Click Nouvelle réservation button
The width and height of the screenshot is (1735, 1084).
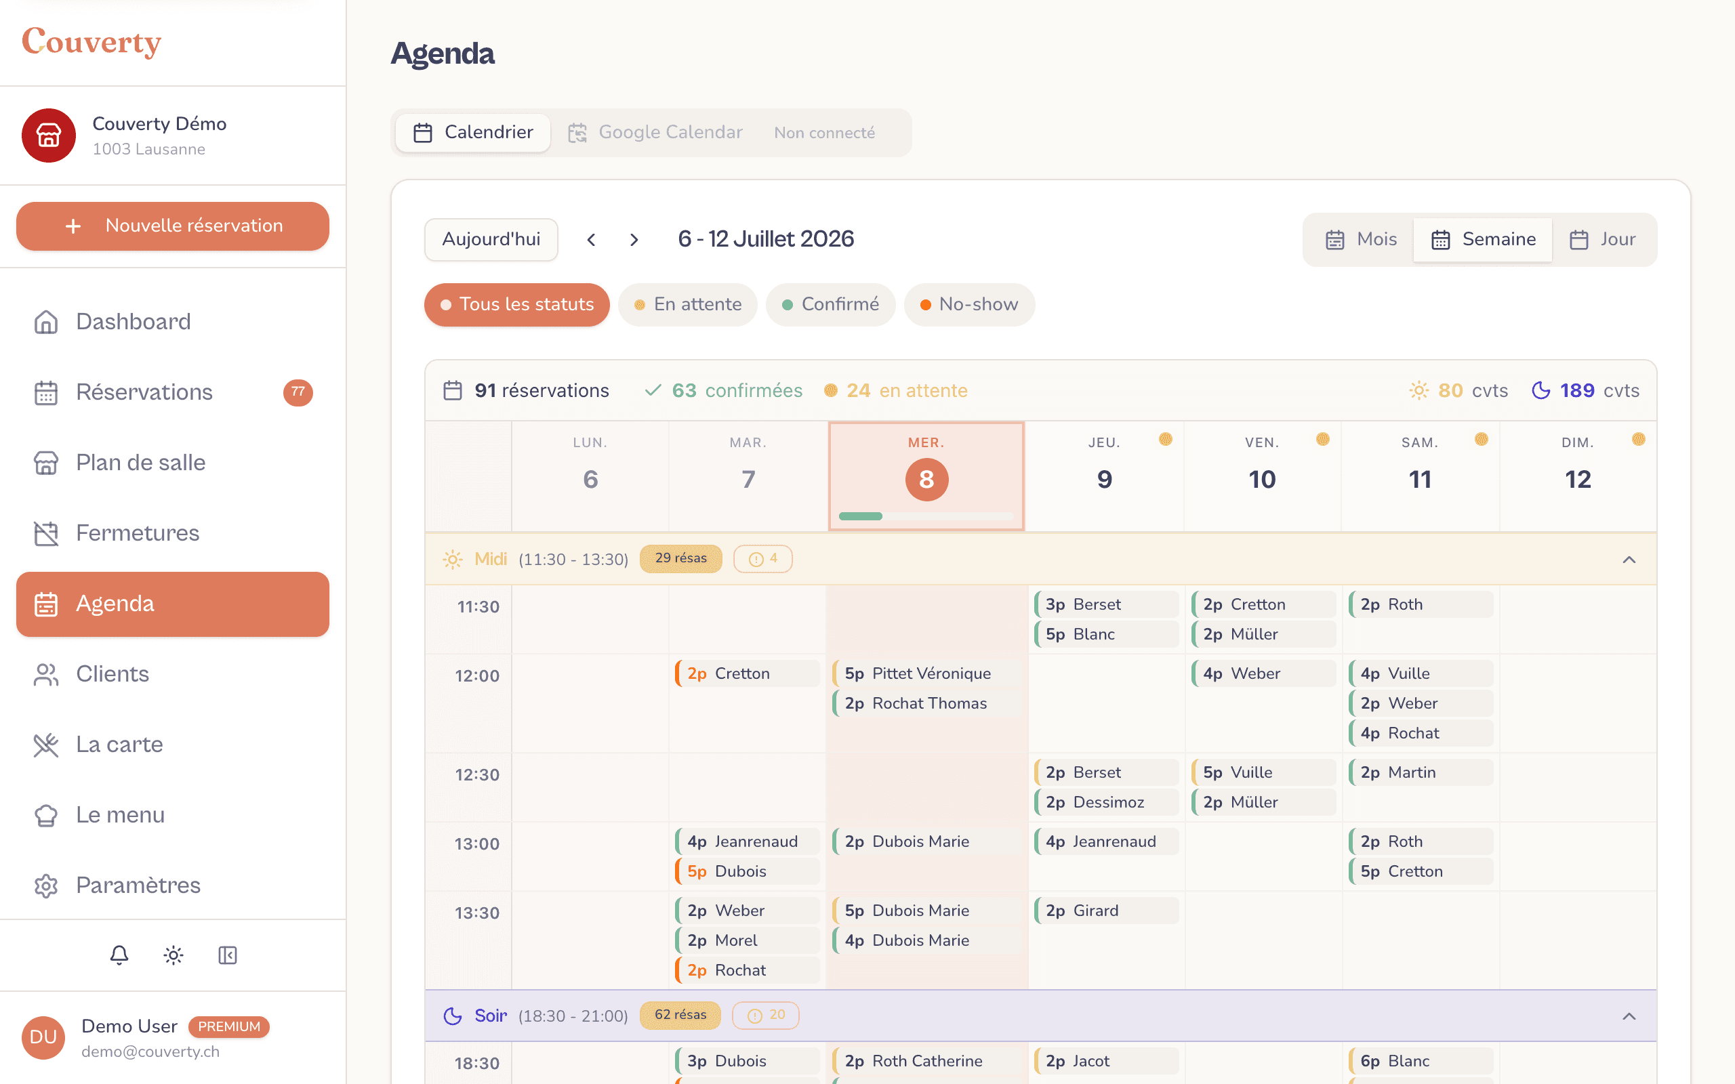(173, 226)
